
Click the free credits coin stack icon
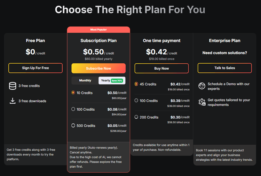click(13, 86)
